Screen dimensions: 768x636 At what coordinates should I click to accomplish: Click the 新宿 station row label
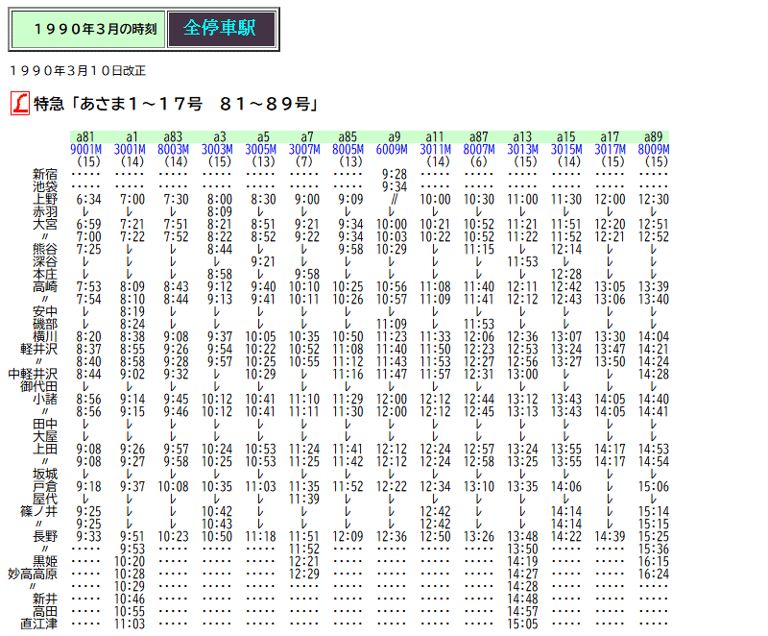click(45, 175)
